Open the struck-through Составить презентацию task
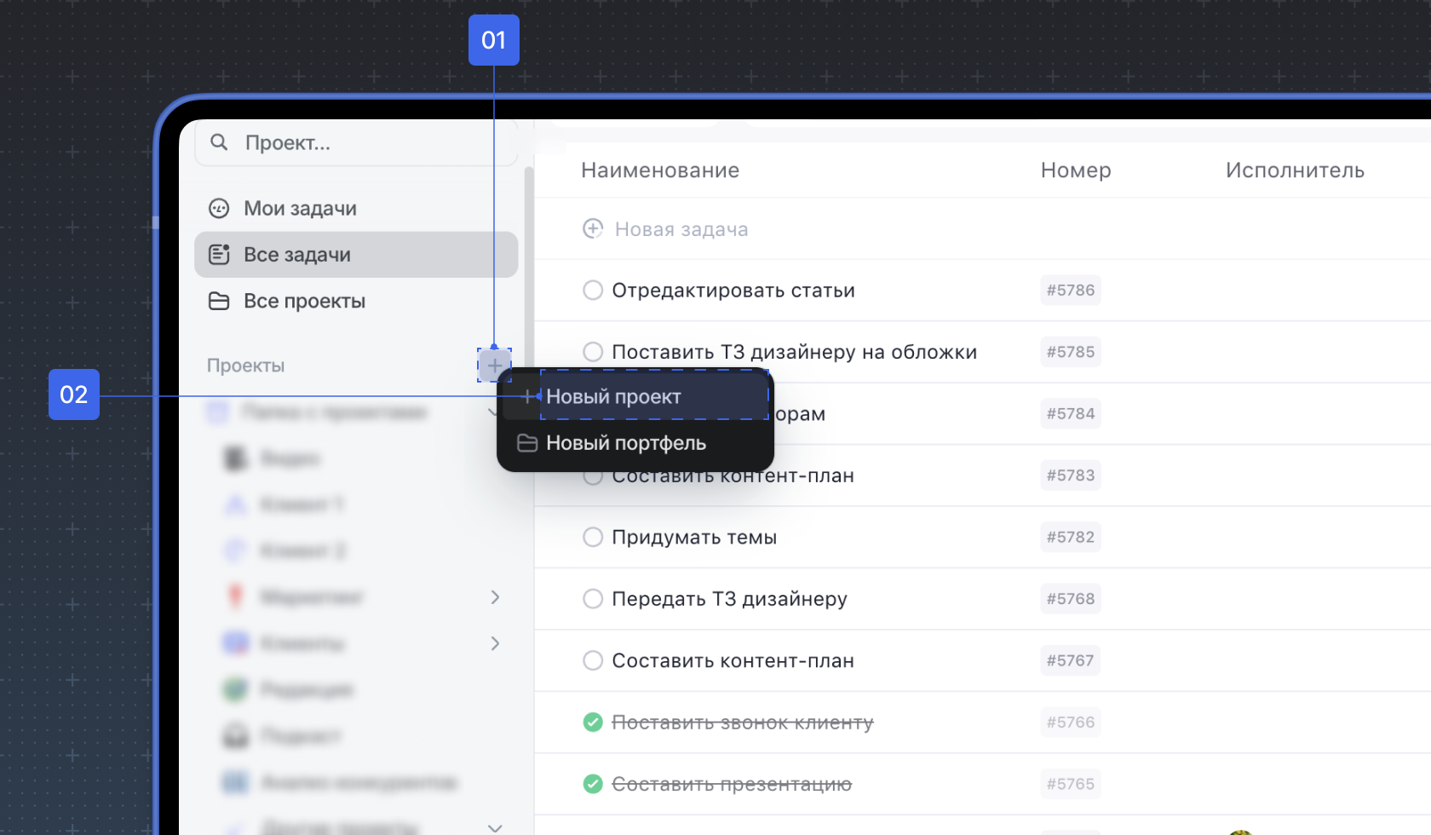Screen dimensions: 1431x835 coord(732,784)
